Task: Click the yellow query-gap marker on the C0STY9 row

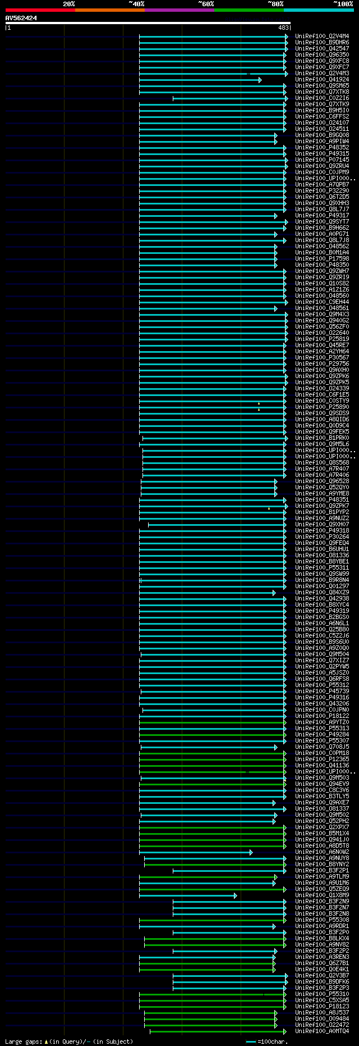Action: pos(259,403)
